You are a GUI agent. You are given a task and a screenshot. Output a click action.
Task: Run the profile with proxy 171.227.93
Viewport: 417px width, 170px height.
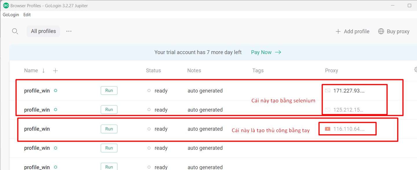click(x=109, y=90)
